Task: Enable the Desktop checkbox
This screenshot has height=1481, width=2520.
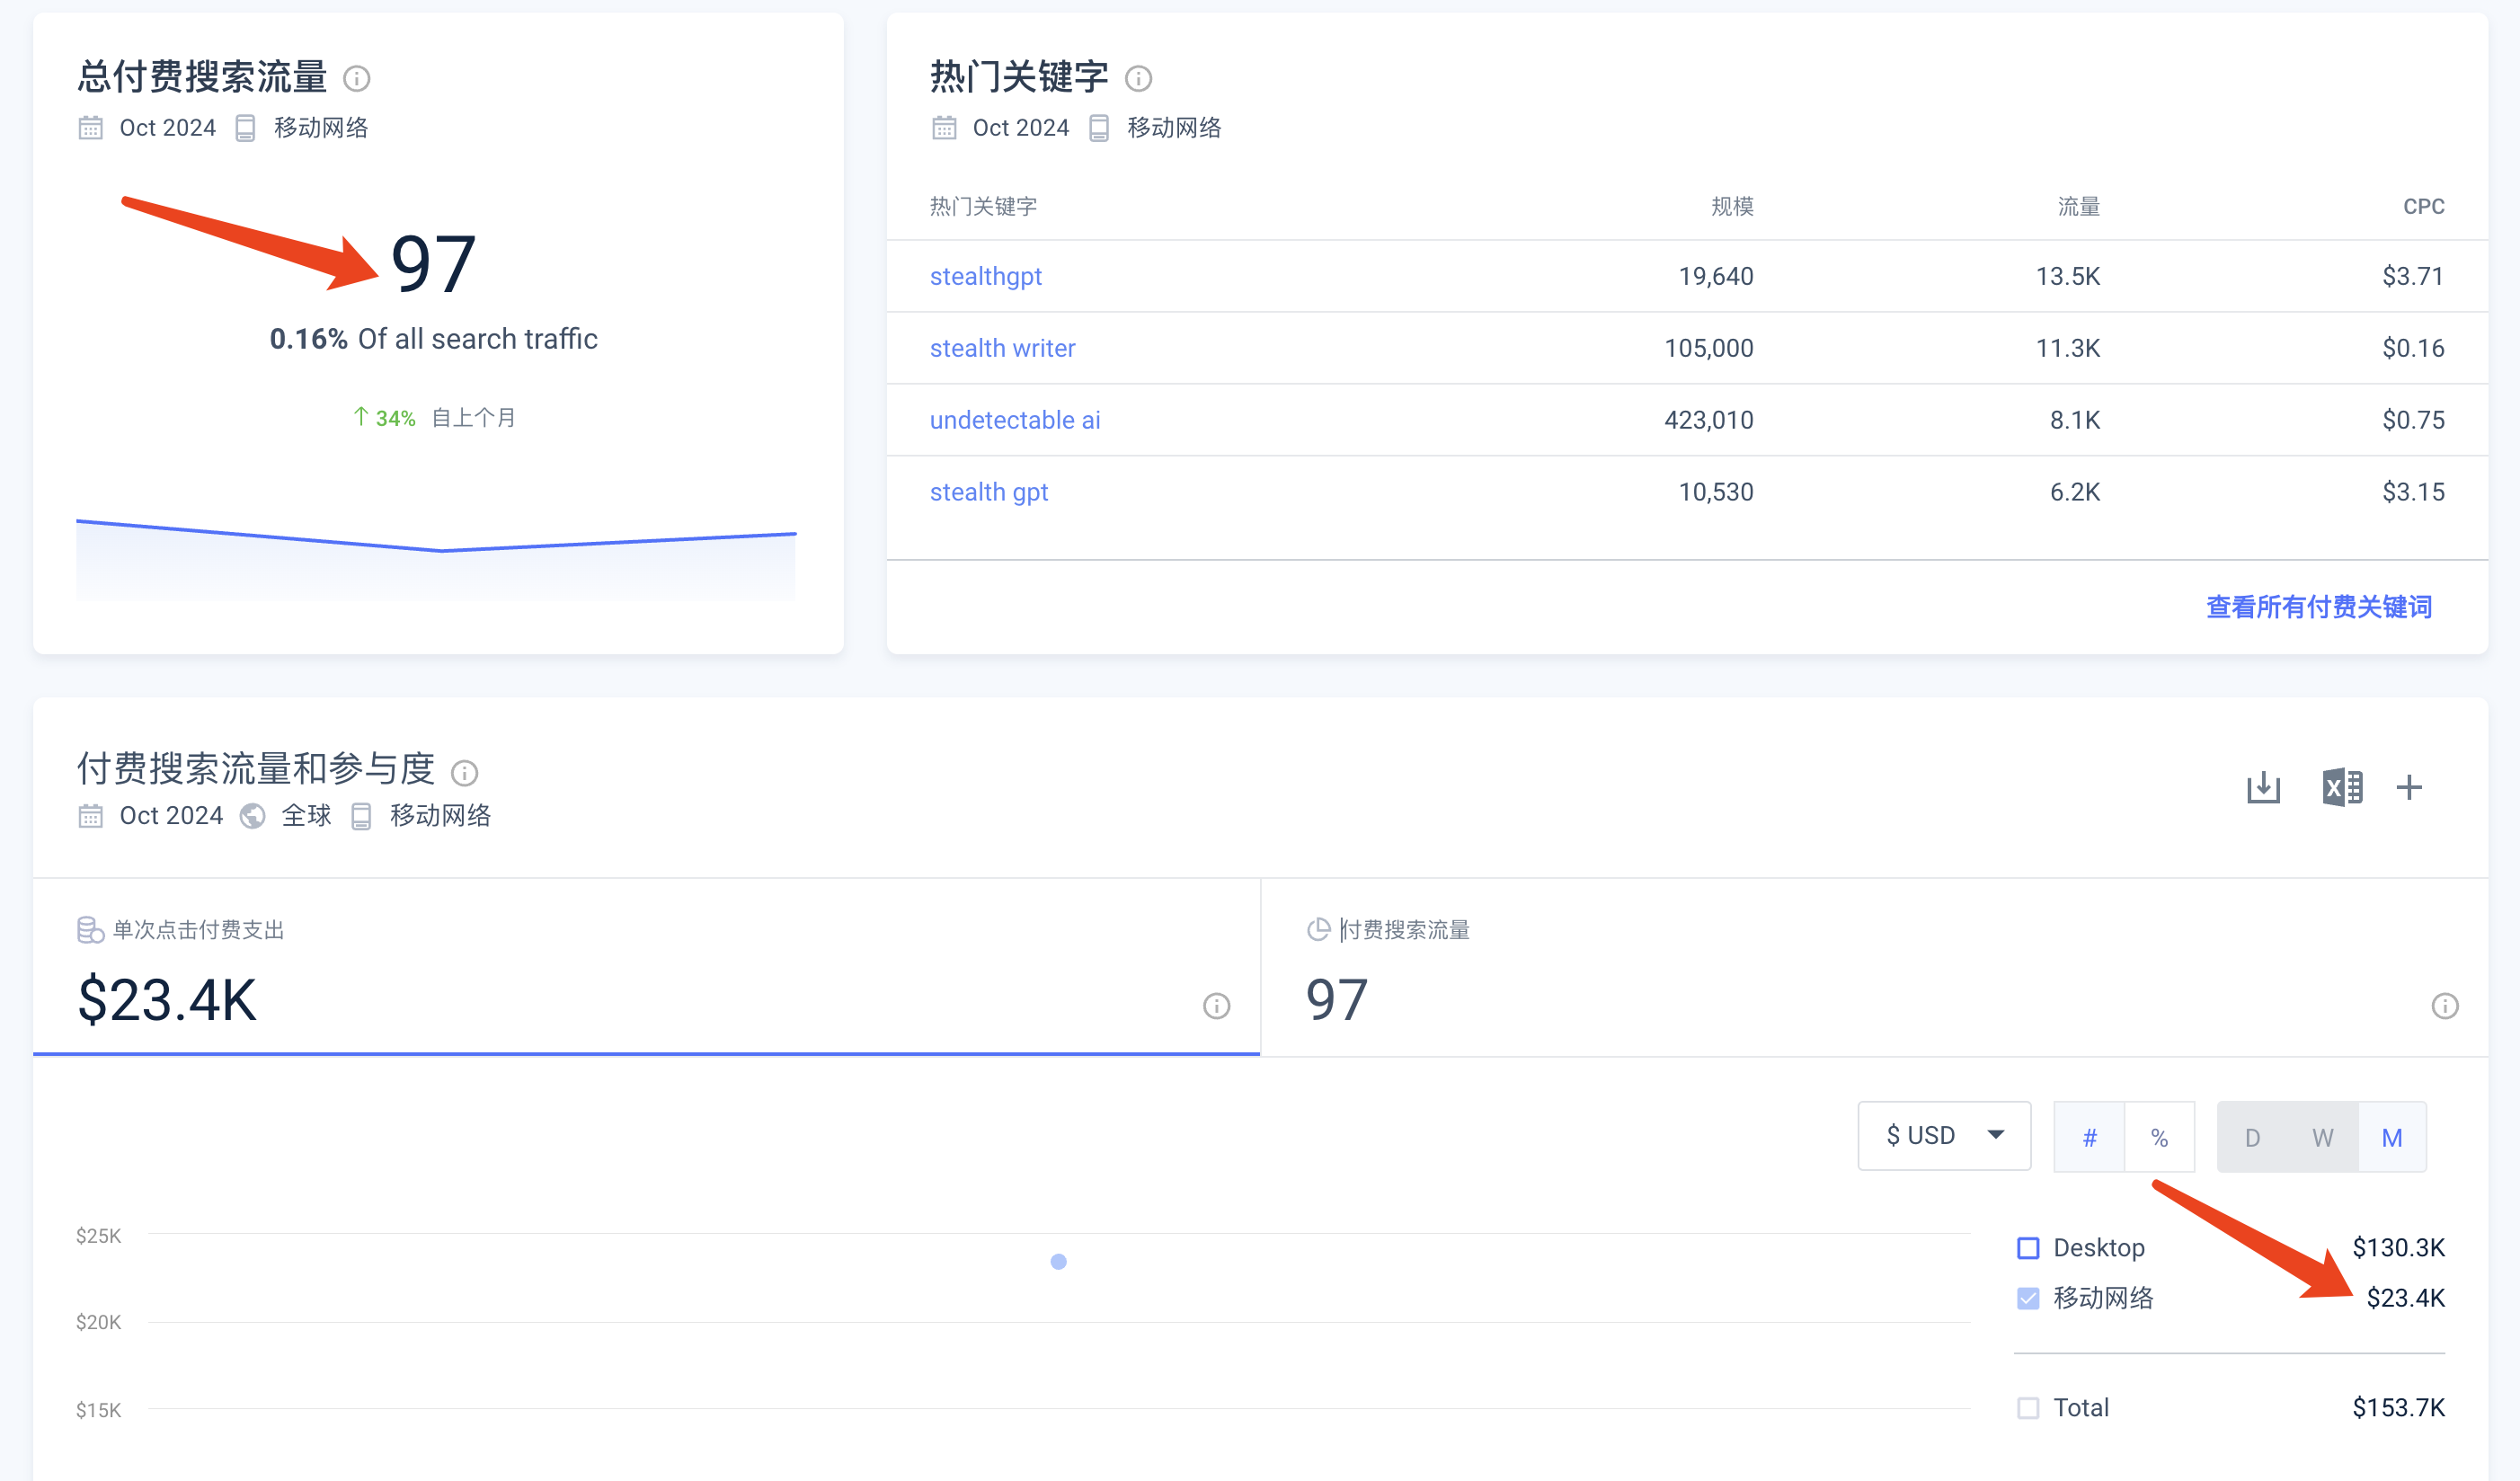Action: click(x=2027, y=1248)
